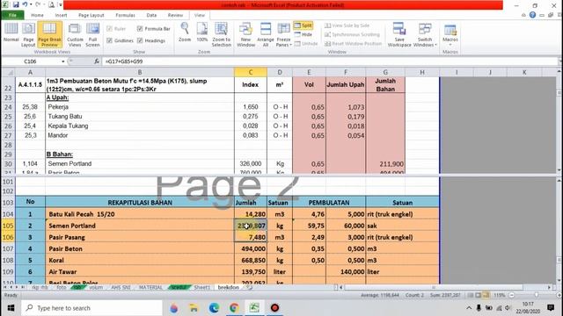Open Excel Help icon

point(532,15)
